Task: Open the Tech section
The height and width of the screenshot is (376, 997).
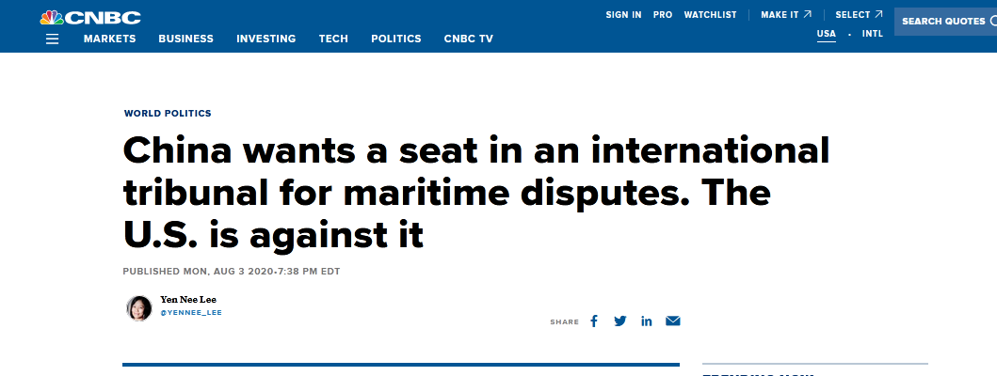Action: pyautogui.click(x=333, y=39)
